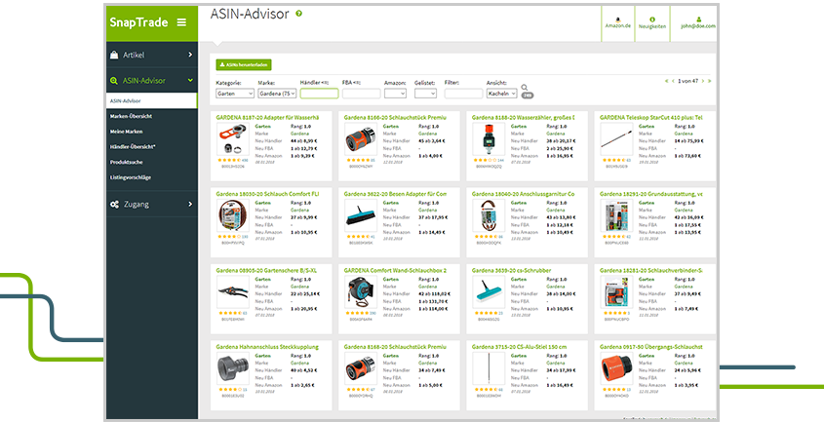Viewport: 824px width, 423px height.
Task: Click the ASINs herunterladen button
Action: pyautogui.click(x=244, y=64)
